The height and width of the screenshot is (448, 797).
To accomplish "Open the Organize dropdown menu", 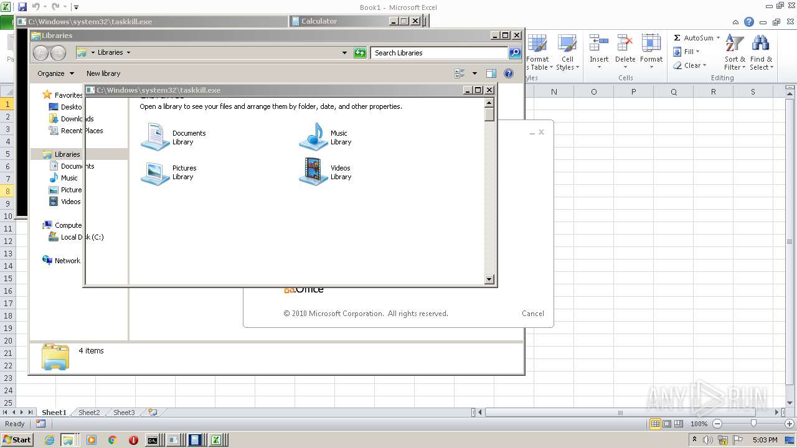I will 55,73.
